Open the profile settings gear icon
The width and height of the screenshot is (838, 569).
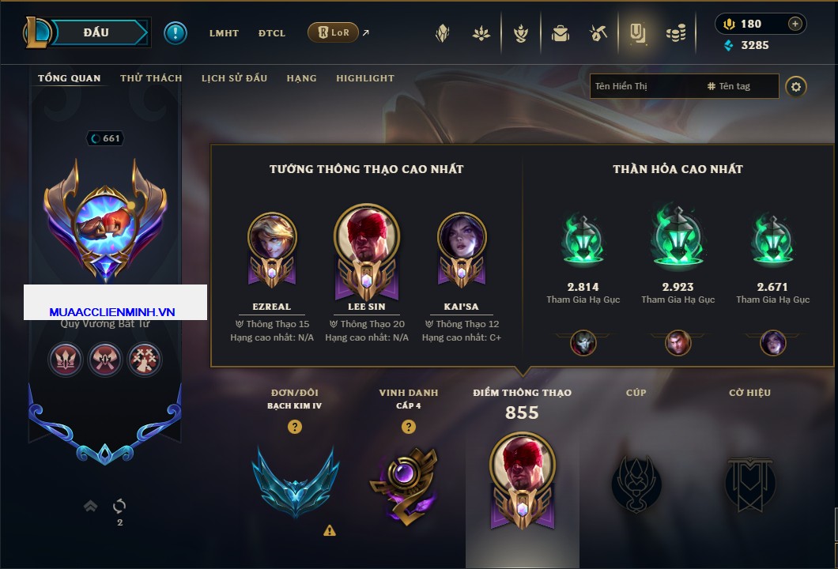click(x=796, y=87)
